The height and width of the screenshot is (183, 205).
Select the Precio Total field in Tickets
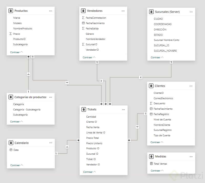(93, 138)
